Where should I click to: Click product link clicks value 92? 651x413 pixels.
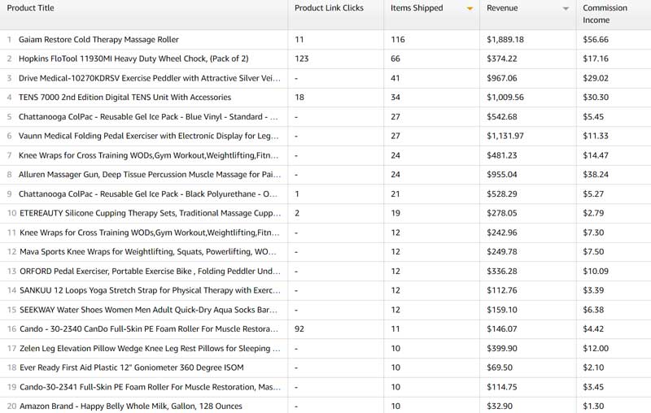point(299,328)
